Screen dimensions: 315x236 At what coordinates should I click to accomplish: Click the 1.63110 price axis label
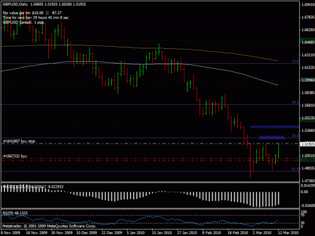pos(308,55)
